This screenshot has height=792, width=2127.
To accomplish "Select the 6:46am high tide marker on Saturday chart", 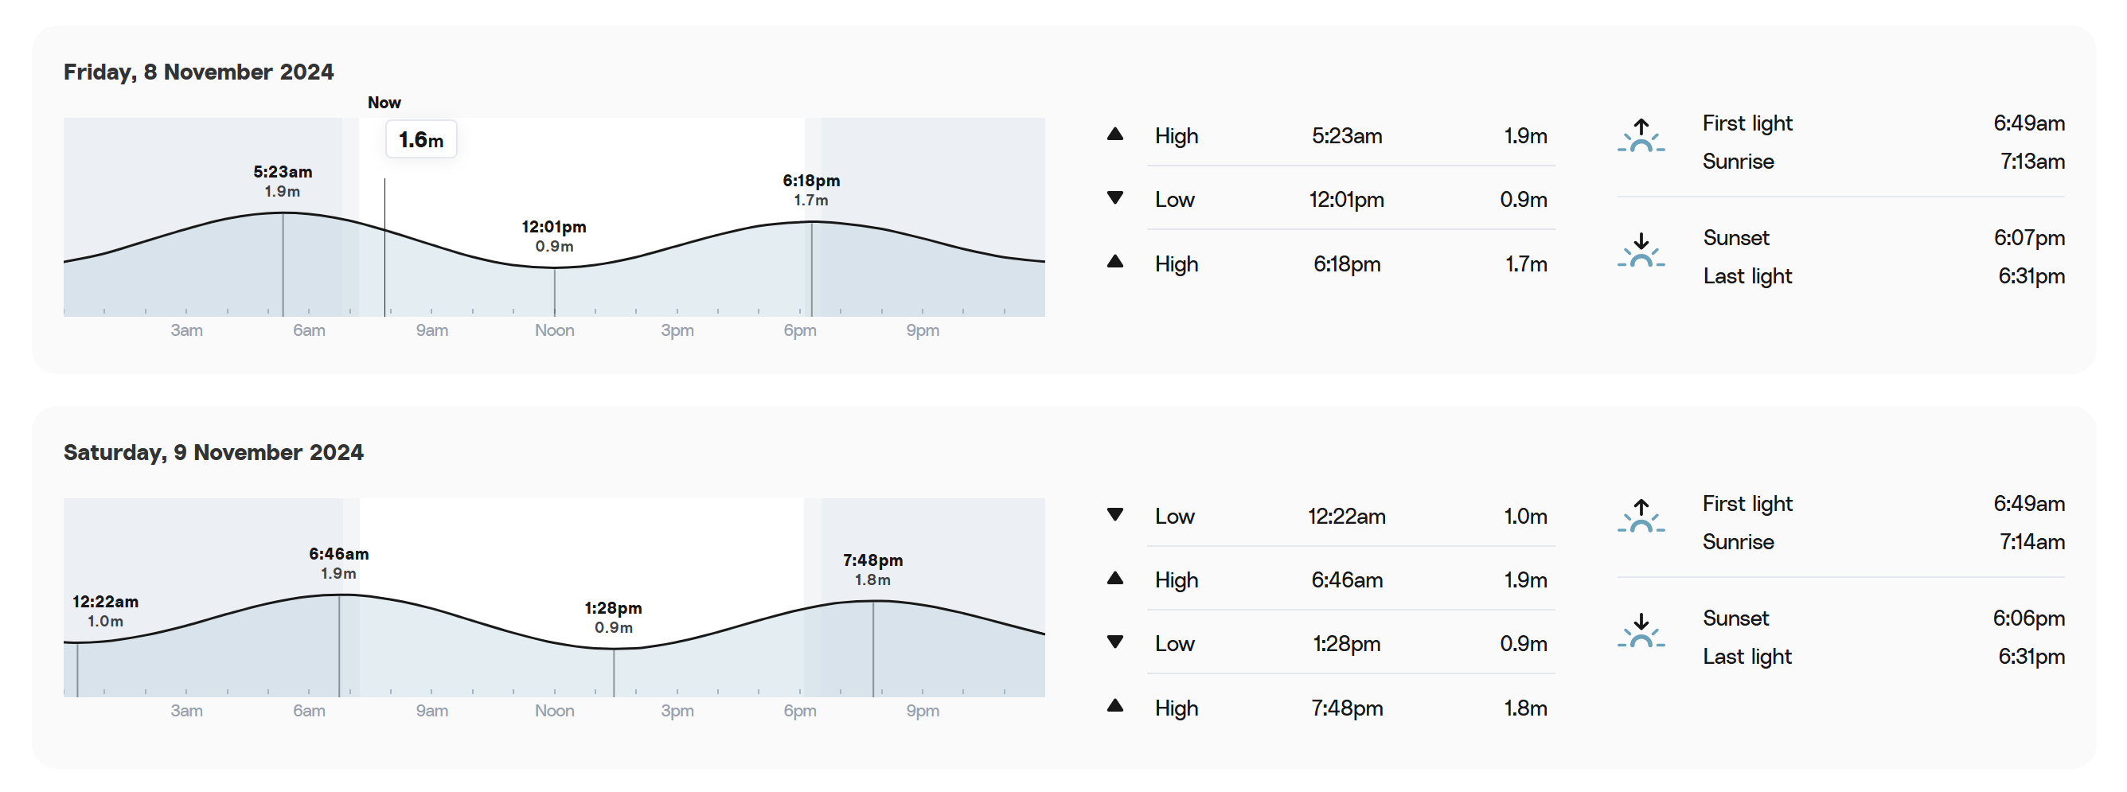I will pyautogui.click(x=338, y=563).
